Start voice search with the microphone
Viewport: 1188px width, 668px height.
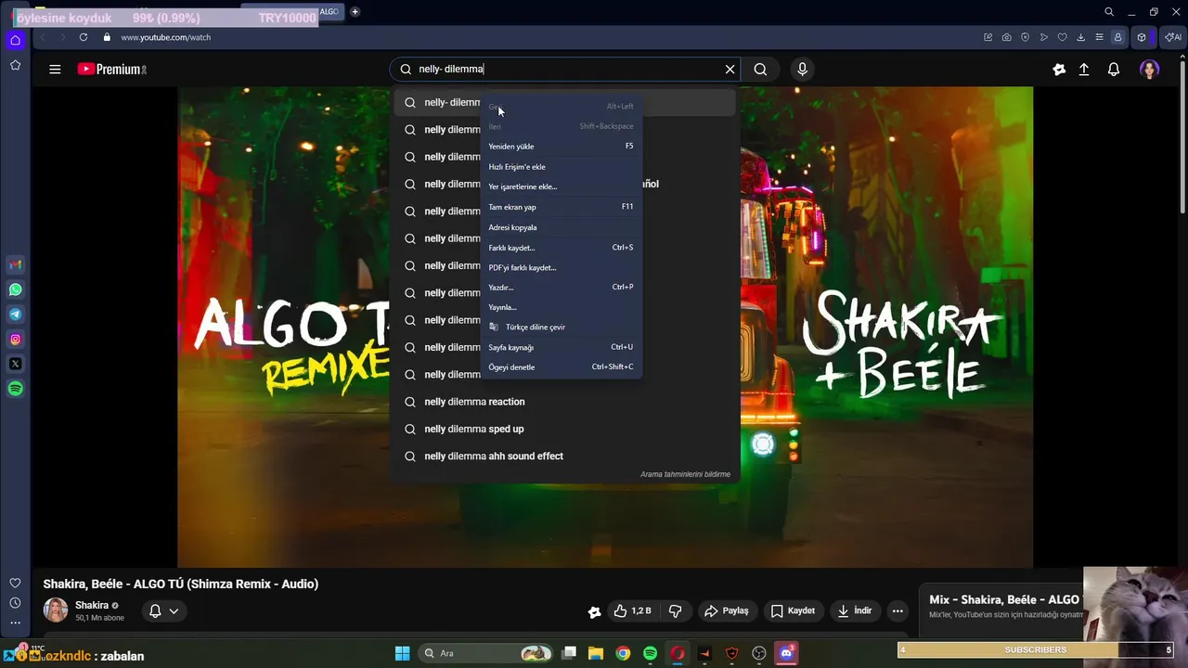pos(803,70)
